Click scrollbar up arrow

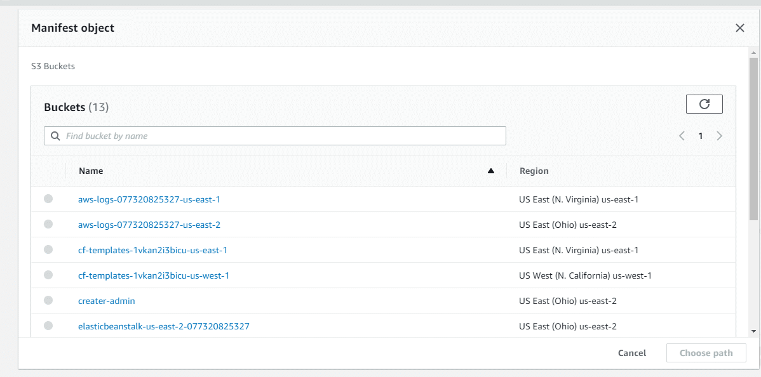click(x=753, y=53)
